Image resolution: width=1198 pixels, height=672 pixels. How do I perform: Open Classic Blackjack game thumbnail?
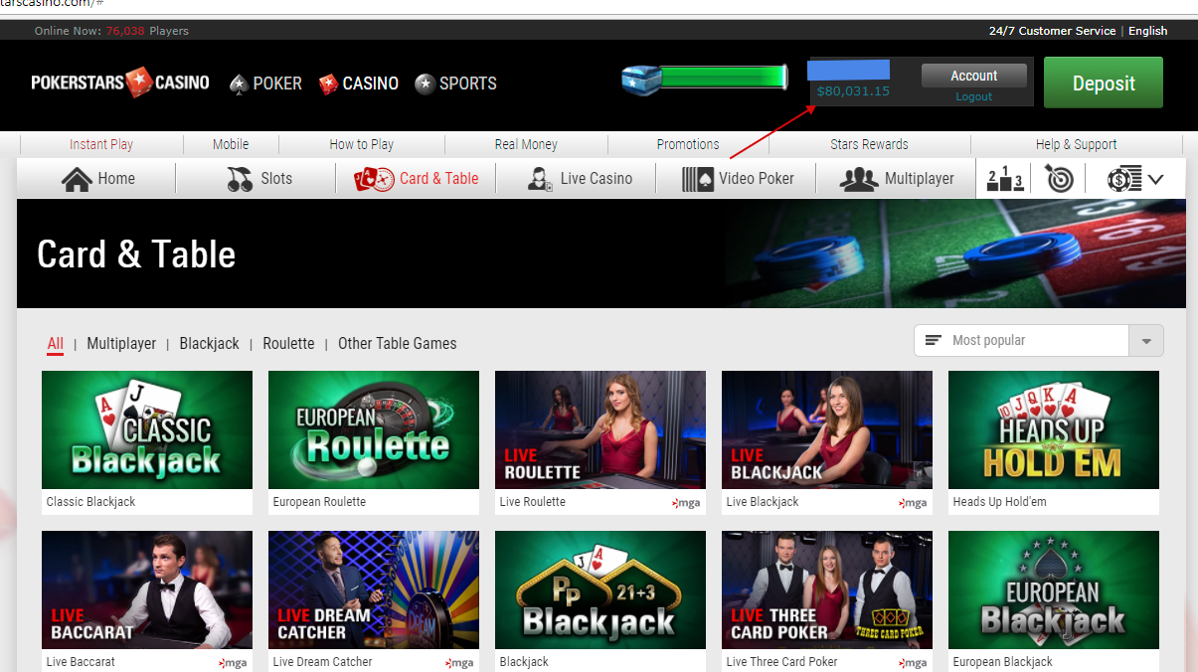[147, 429]
